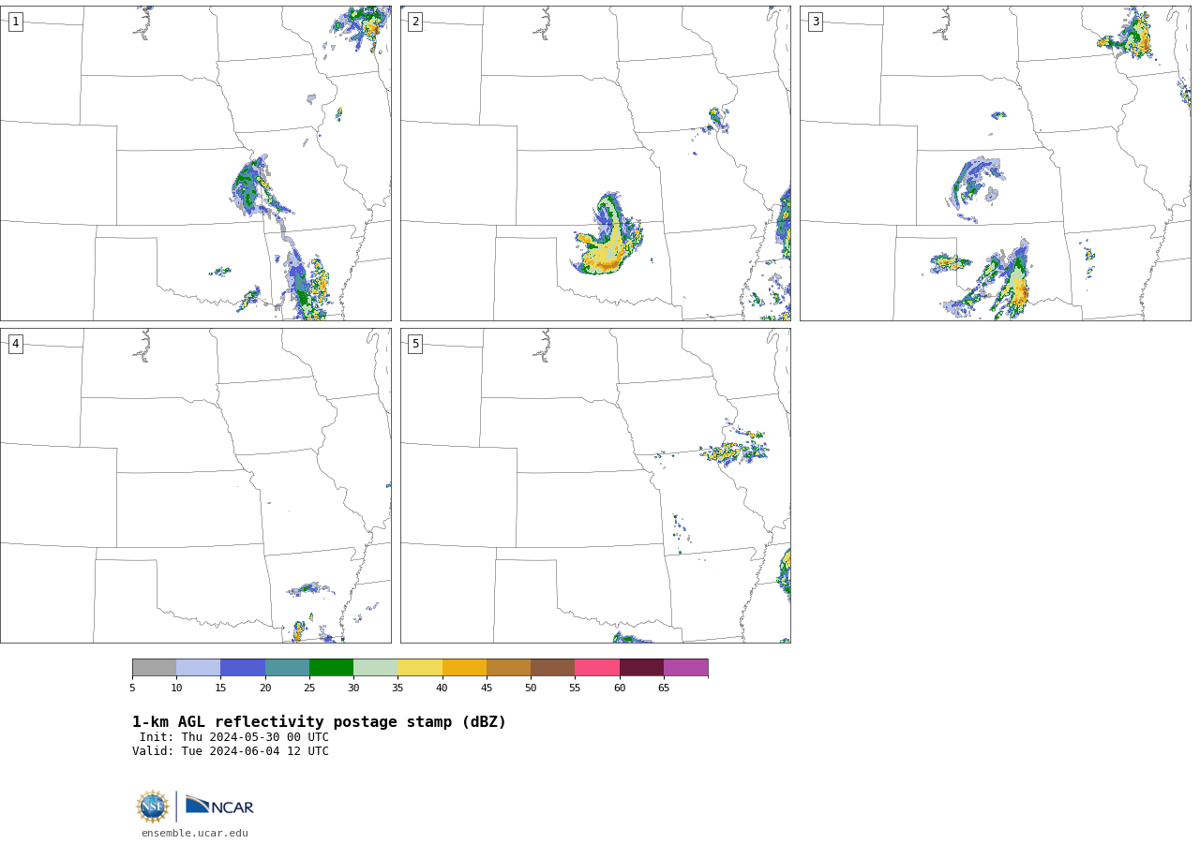Click the boxed number 5 panel label
Screen dimensions: 1200x844
tap(415, 344)
